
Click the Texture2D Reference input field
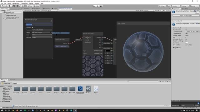42,30
